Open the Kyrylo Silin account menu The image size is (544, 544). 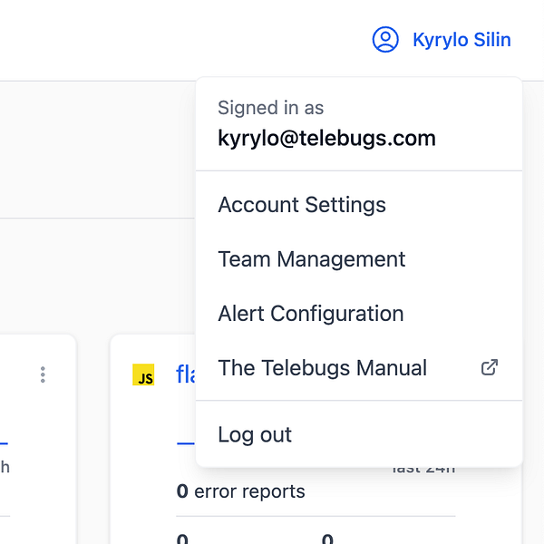(x=442, y=40)
